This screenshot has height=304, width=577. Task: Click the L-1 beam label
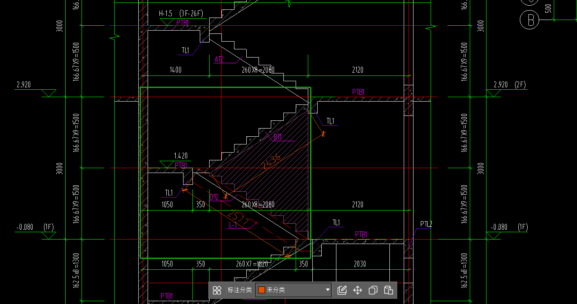point(233,225)
